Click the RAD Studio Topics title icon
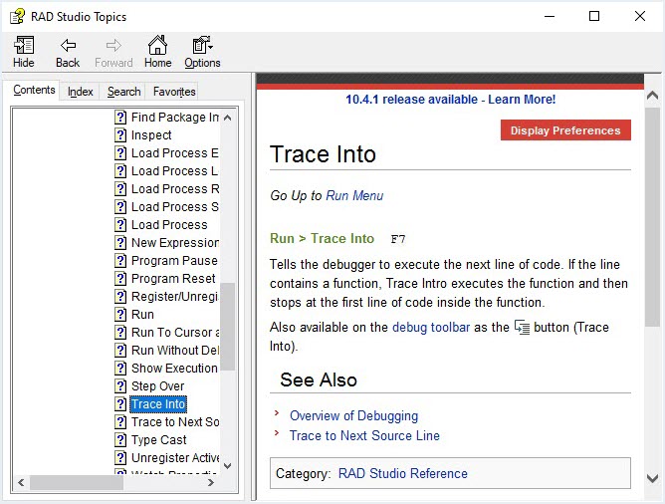 point(17,17)
